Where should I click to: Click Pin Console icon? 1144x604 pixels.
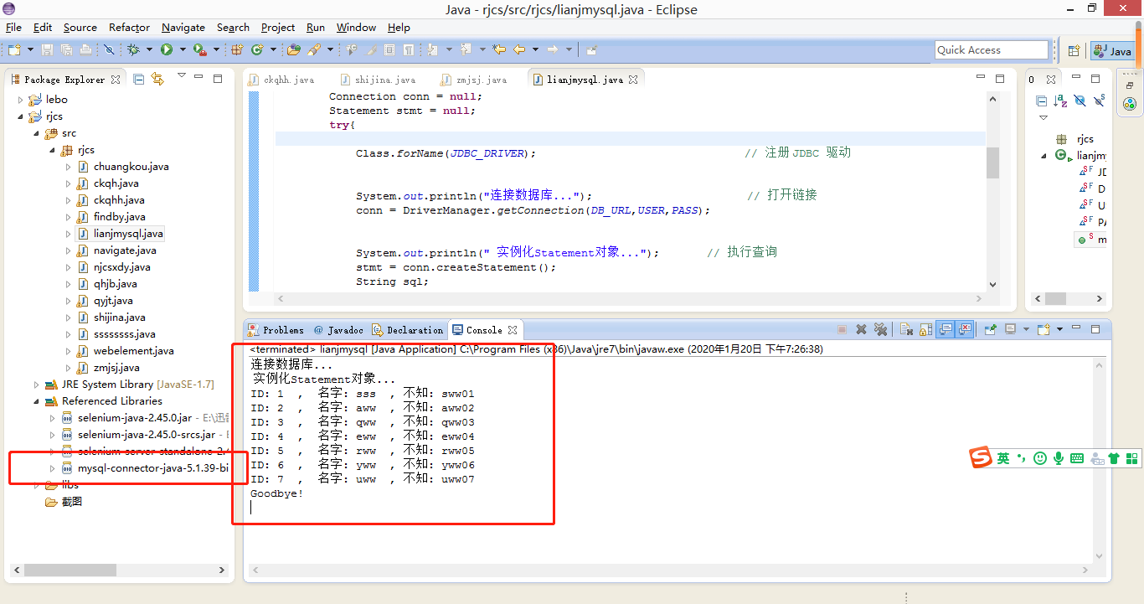[x=990, y=330]
